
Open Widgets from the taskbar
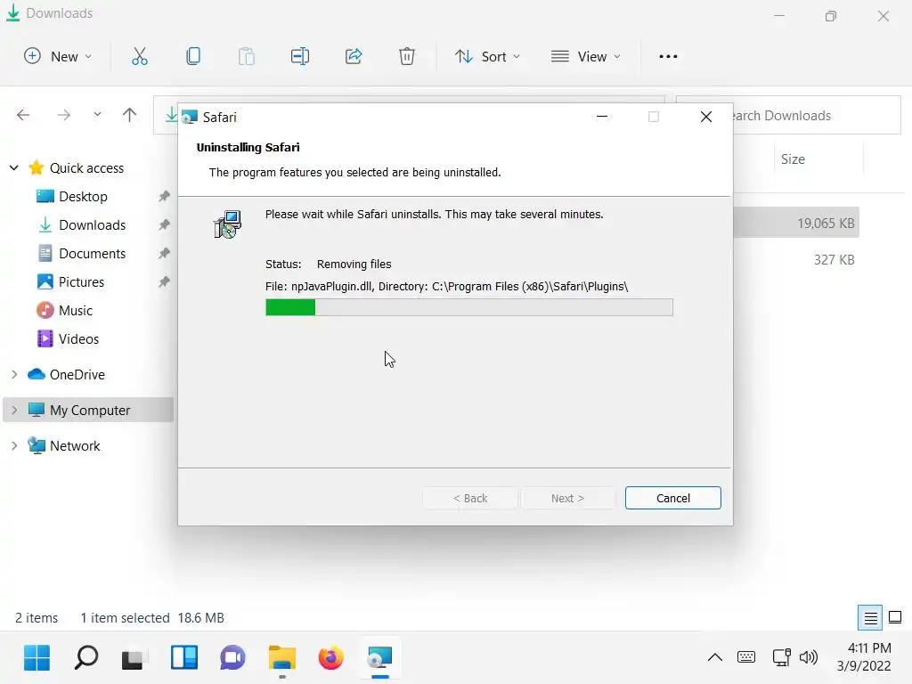(x=183, y=658)
